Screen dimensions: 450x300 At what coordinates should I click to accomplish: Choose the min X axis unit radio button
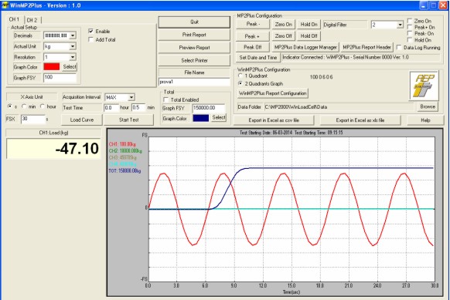pos(25,106)
